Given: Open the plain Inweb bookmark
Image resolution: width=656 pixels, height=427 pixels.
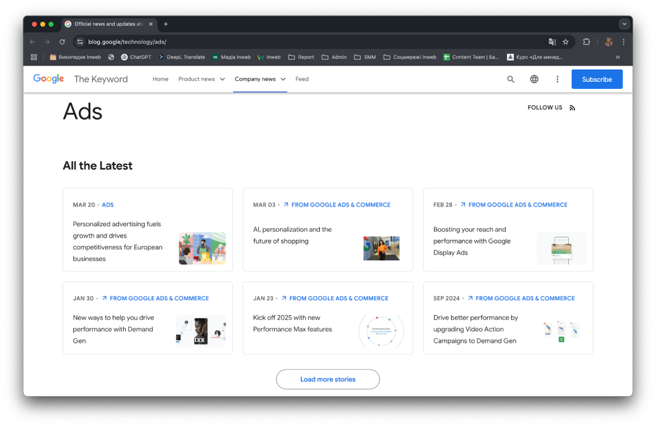Looking at the screenshot, I should (x=269, y=57).
